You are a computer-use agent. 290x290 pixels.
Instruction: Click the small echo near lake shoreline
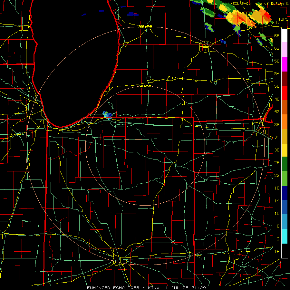[108, 115]
